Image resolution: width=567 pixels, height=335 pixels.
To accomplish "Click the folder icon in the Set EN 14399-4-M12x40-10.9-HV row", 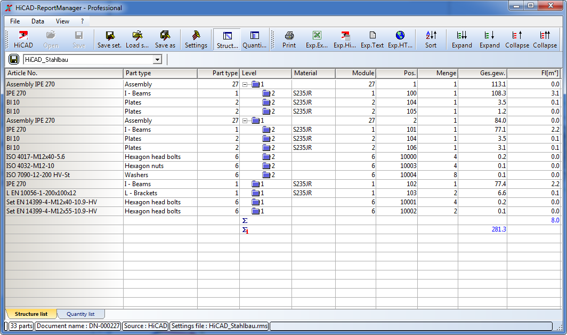I will (256, 202).
